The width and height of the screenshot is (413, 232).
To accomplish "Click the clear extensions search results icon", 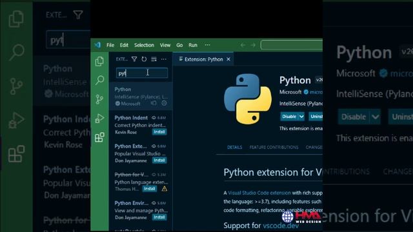I will tap(154, 59).
